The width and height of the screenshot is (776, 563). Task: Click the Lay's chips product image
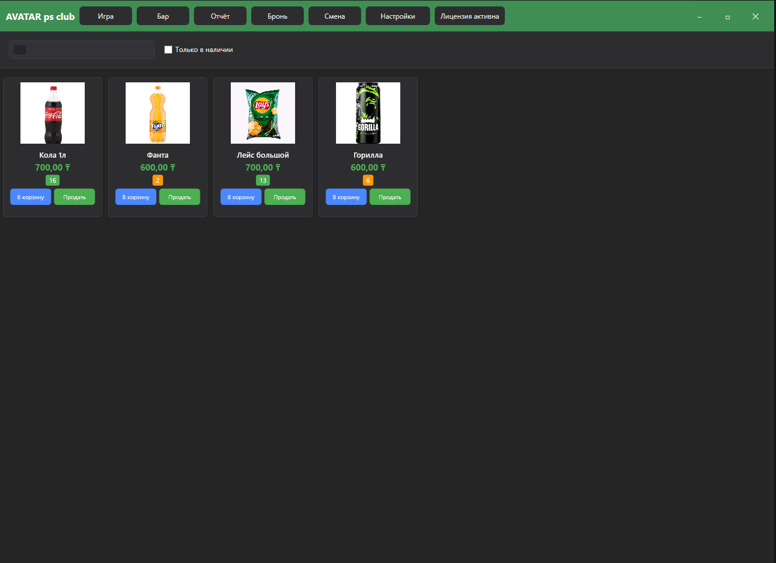263,113
